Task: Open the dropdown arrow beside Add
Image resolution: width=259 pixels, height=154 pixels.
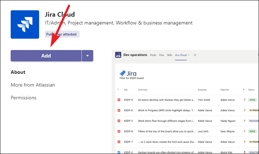Action: tap(88, 56)
